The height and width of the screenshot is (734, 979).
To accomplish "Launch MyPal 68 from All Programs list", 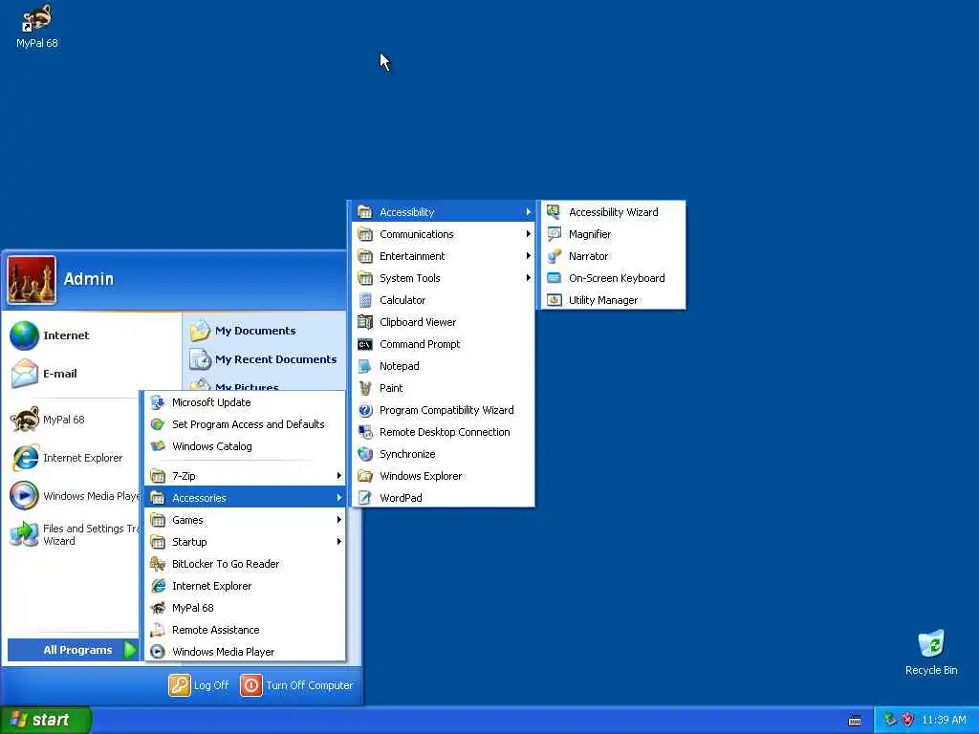I will 245,607.
